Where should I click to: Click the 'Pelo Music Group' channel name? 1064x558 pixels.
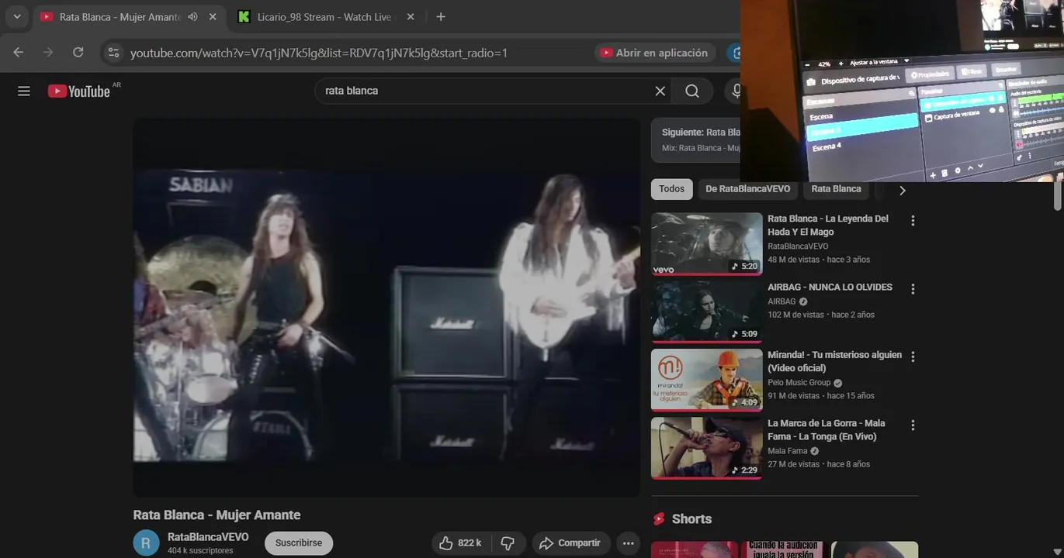tap(799, 383)
